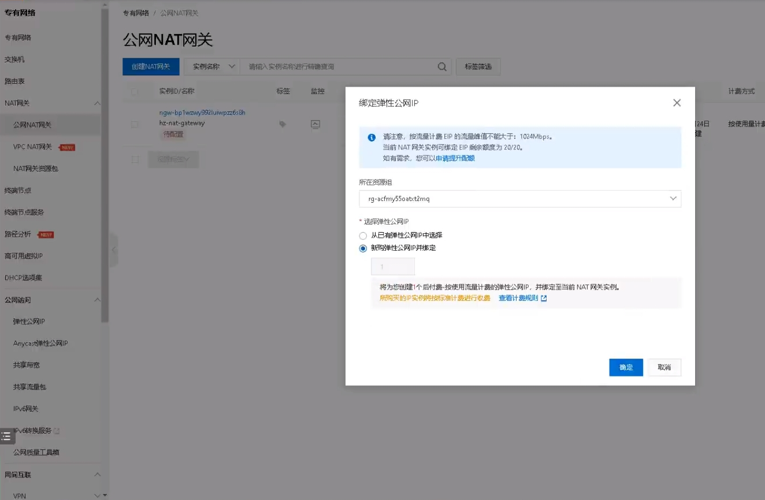Select 从已有弹性公网IP中选择 radio option
765x500 pixels.
point(363,236)
